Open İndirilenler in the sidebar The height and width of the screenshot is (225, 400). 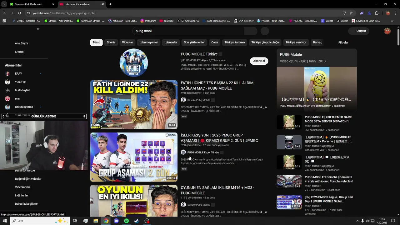(22, 195)
